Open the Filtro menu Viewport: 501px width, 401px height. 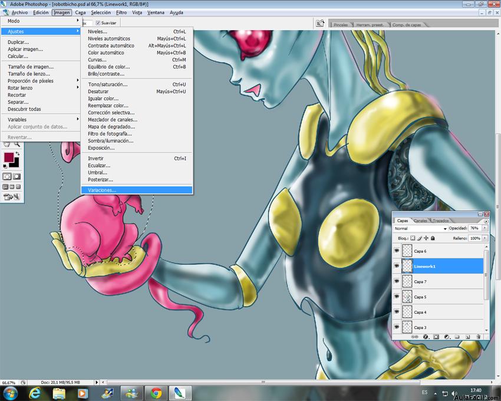click(x=121, y=12)
